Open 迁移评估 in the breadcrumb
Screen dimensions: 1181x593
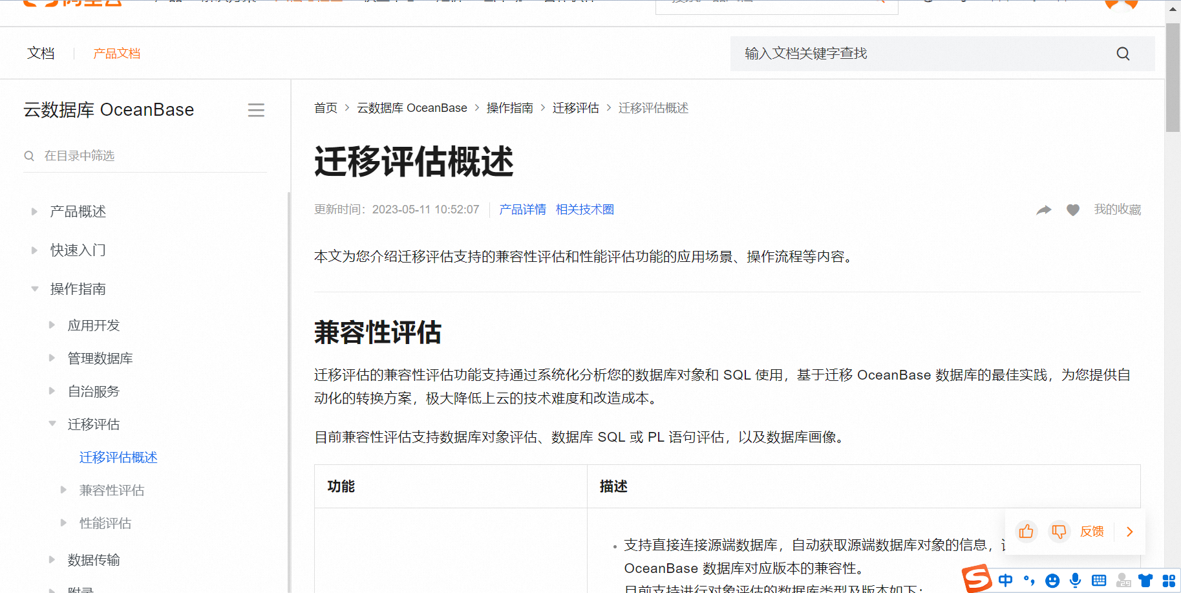[575, 108]
